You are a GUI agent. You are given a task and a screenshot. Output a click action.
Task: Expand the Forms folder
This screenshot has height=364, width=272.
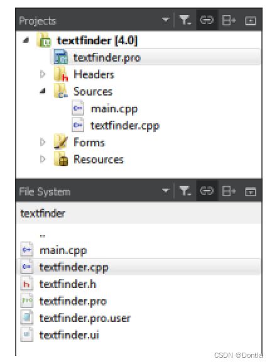pyautogui.click(x=43, y=142)
